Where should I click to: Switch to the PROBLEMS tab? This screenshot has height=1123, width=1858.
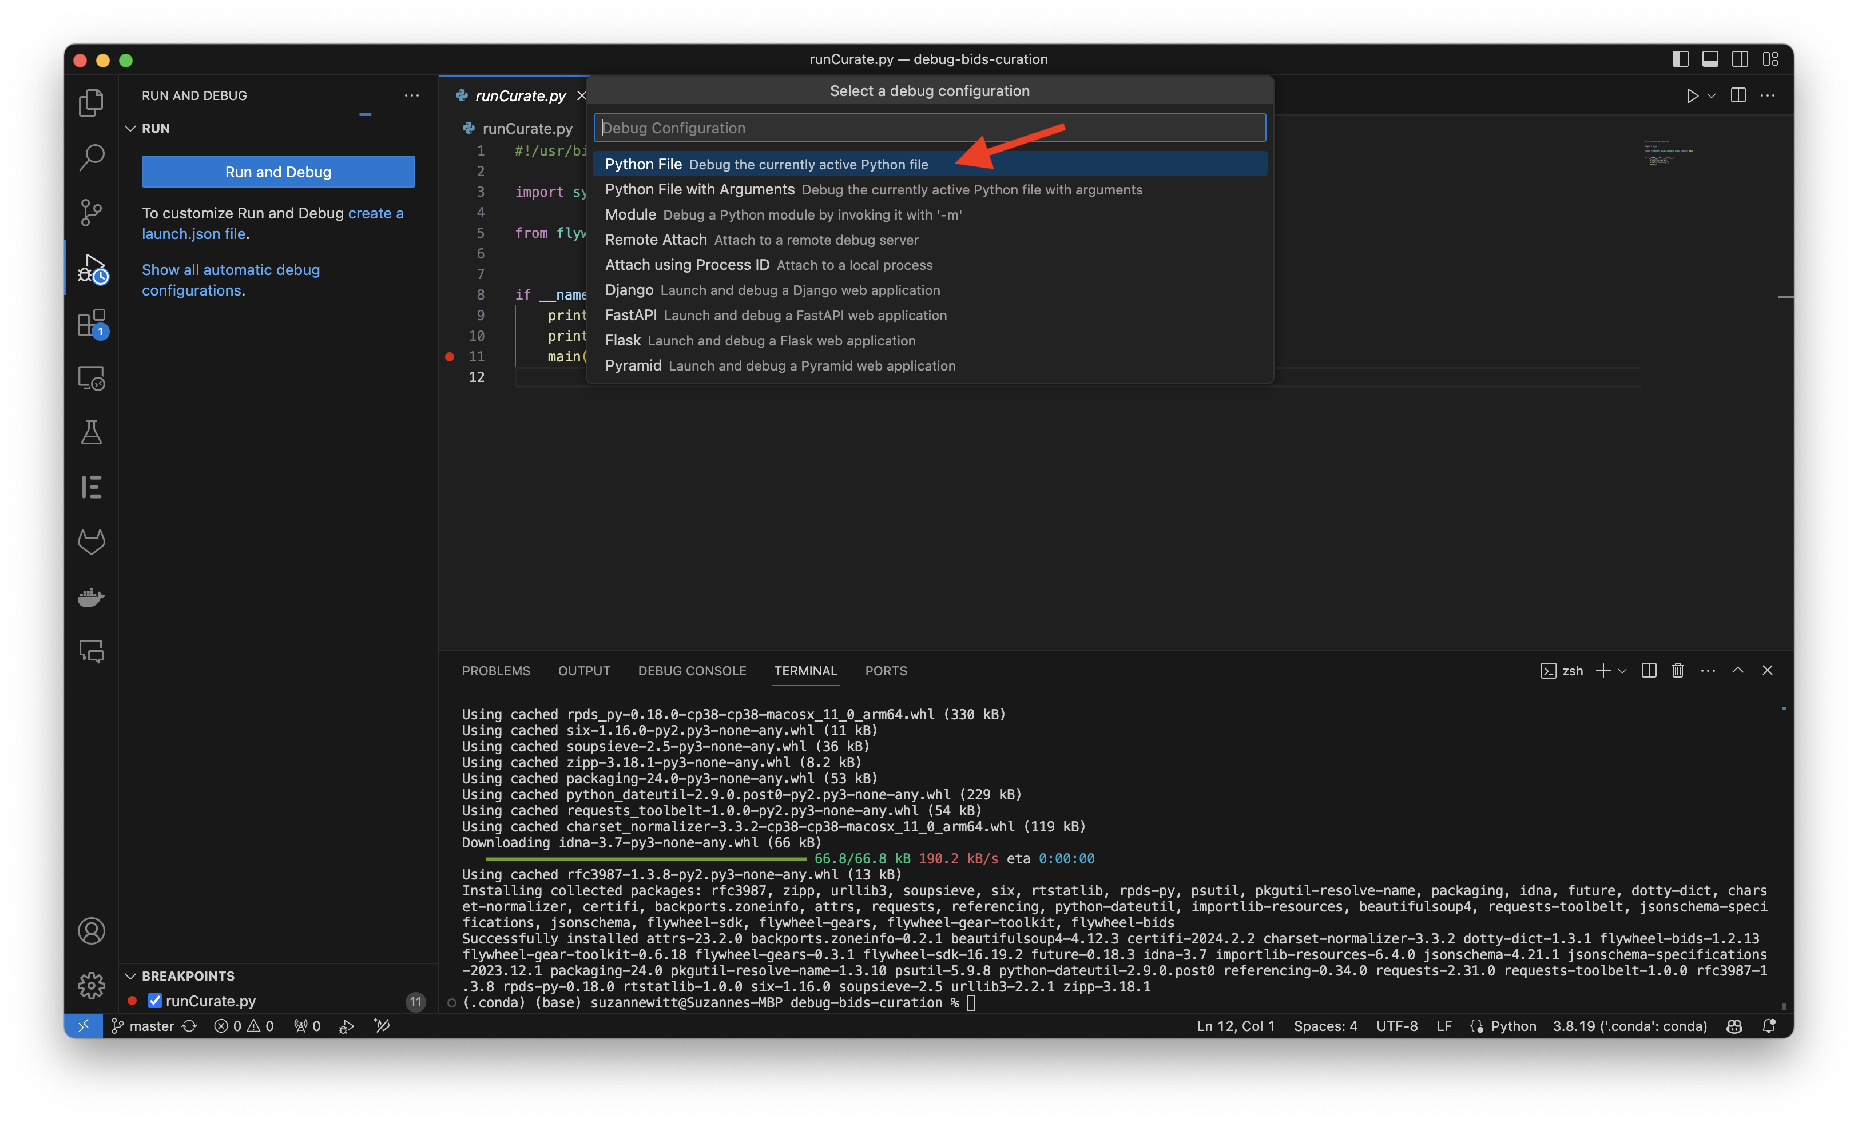point(495,670)
